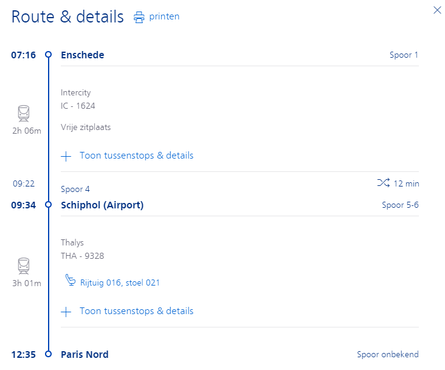Viewport: 445px width, 370px height.
Task: Click the Schiphol (Airport) station name
Action: (x=102, y=205)
